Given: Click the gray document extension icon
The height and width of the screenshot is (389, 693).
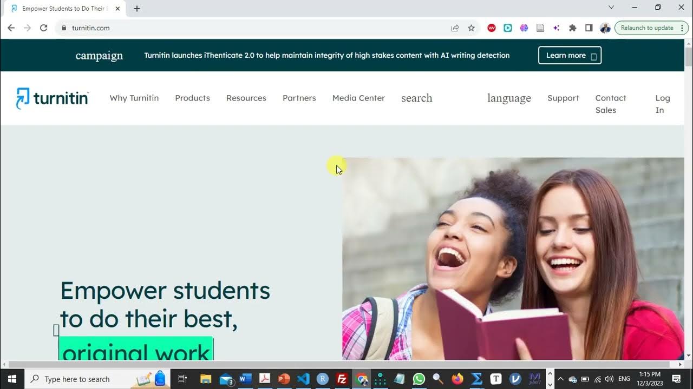Looking at the screenshot, I should click(x=540, y=28).
